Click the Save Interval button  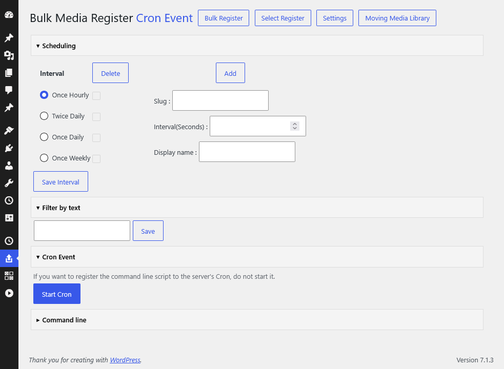click(x=61, y=181)
